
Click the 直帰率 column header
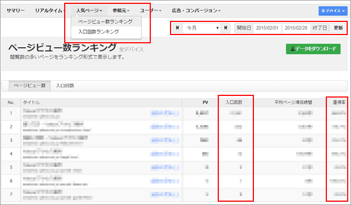point(339,102)
